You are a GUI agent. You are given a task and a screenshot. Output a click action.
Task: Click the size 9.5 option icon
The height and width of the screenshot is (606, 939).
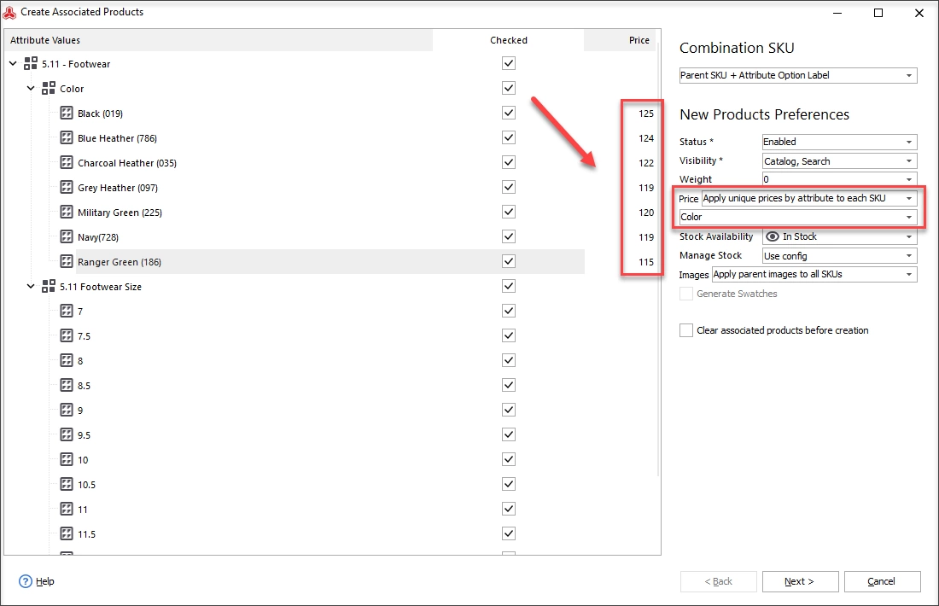pyautogui.click(x=67, y=434)
